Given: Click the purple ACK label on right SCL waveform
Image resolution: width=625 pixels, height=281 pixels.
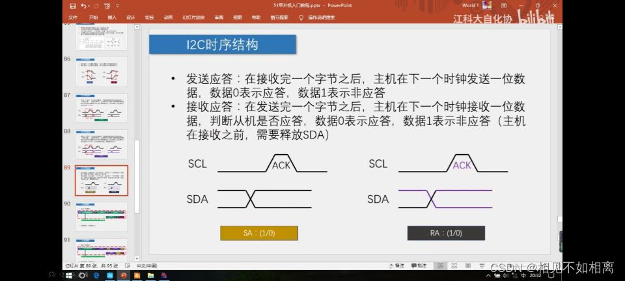Looking at the screenshot, I should tap(462, 165).
